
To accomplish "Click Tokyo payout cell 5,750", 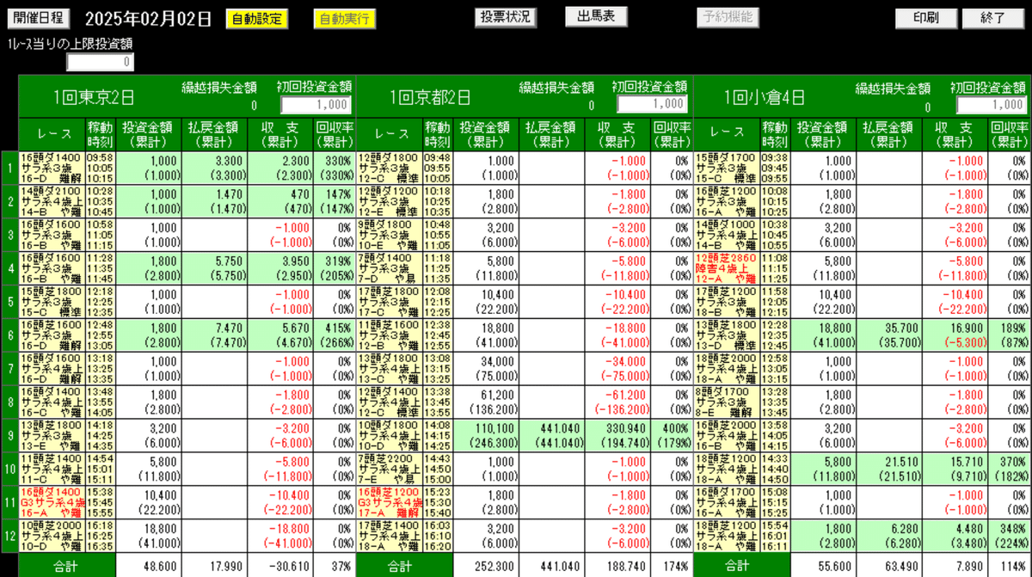I will click(x=214, y=267).
